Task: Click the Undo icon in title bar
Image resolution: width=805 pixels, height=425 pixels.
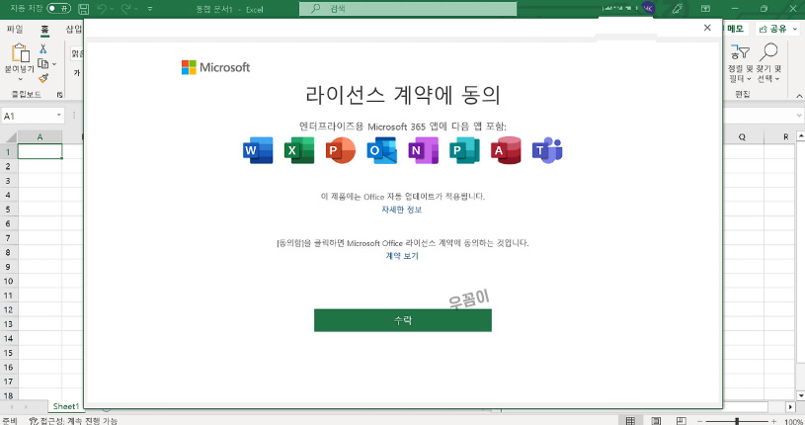Action: (102, 9)
